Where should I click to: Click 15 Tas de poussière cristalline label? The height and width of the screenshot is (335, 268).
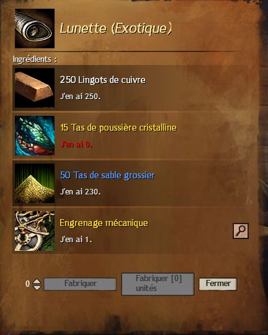pyautogui.click(x=118, y=128)
